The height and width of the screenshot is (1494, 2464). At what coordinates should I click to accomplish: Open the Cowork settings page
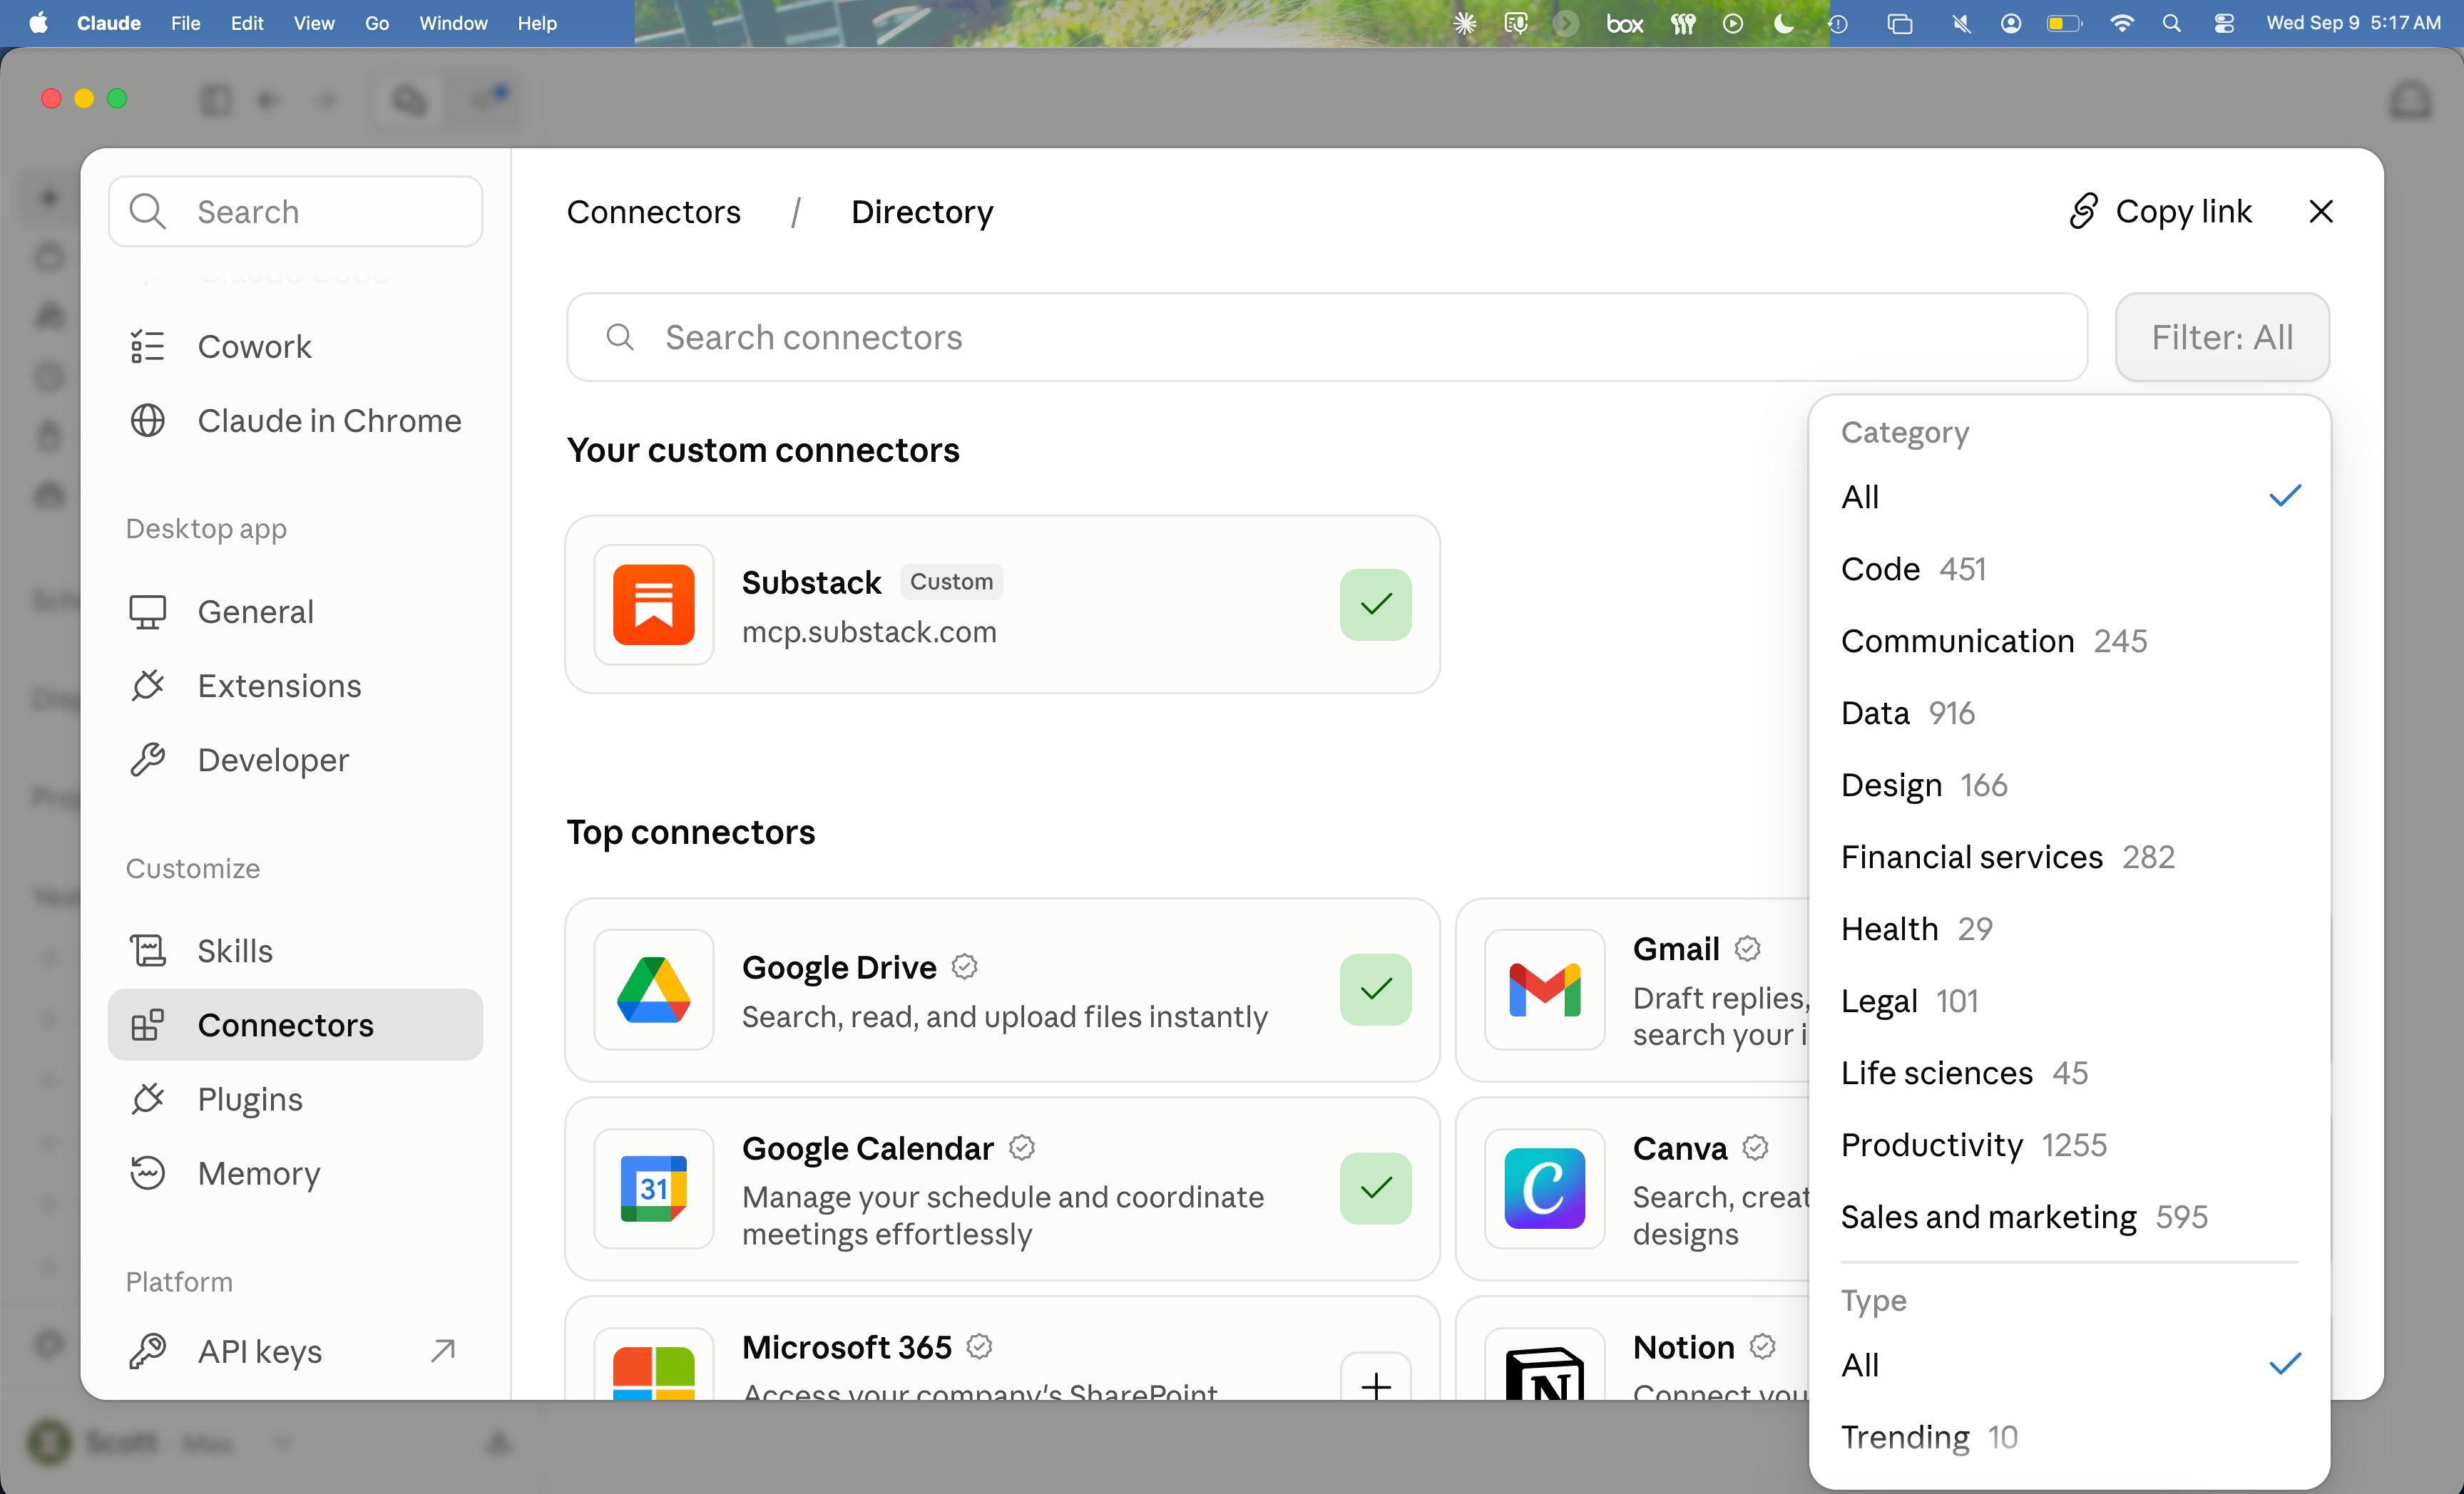pyautogui.click(x=295, y=346)
